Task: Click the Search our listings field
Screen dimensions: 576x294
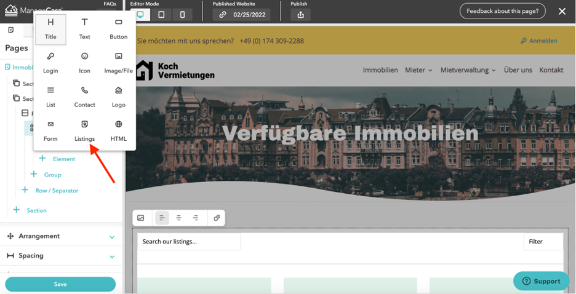Action: 189,242
